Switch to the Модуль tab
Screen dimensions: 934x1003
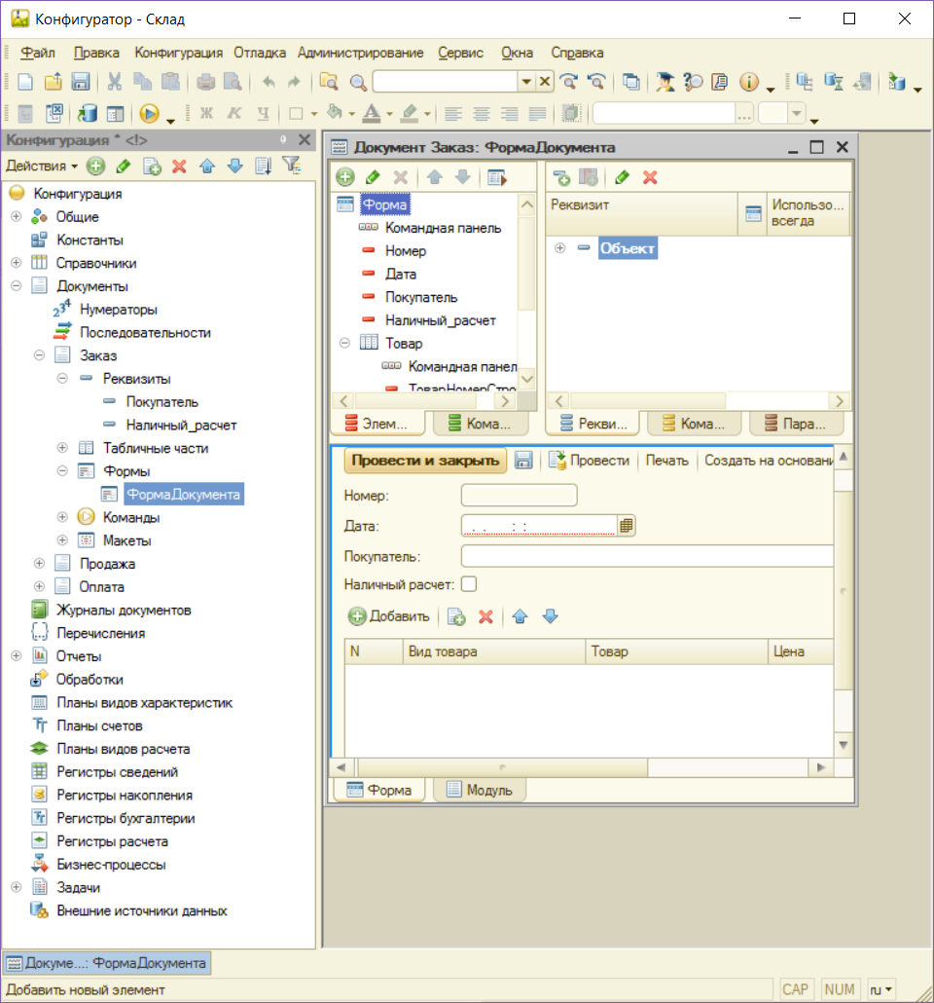point(480,790)
